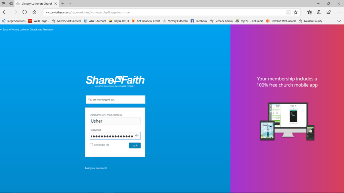Viewport: 344px width, 193px height.
Task: Go back using browser back arrow
Action: (5, 12)
